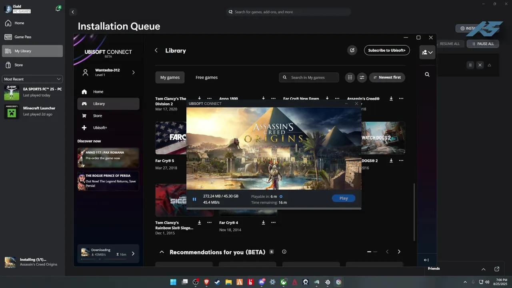Download Tom Clancy's The Division 2
The image size is (512, 288).
click(x=199, y=98)
